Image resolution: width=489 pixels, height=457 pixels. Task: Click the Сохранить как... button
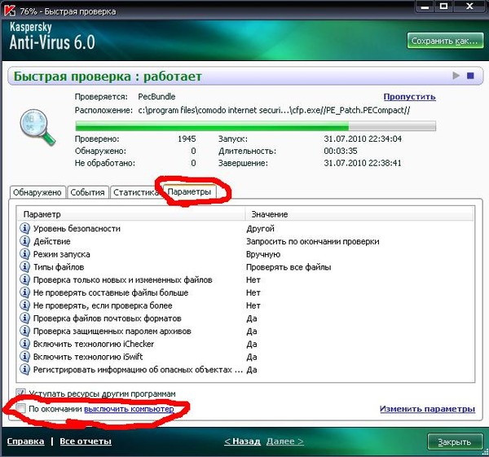pyautogui.click(x=445, y=41)
